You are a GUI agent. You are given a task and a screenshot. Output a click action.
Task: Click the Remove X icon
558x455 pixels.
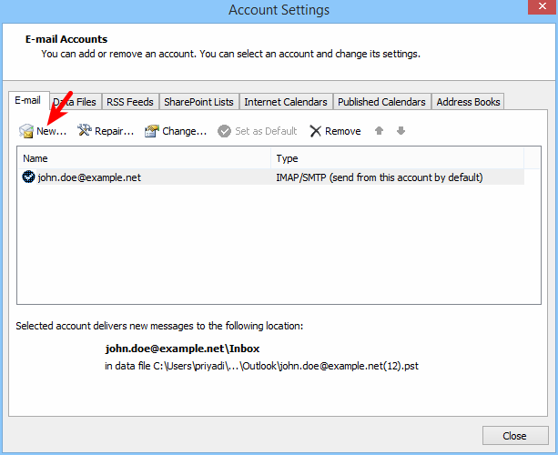(x=315, y=131)
